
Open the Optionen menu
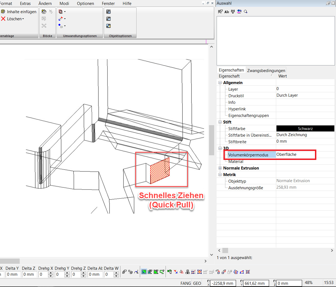(86, 3)
